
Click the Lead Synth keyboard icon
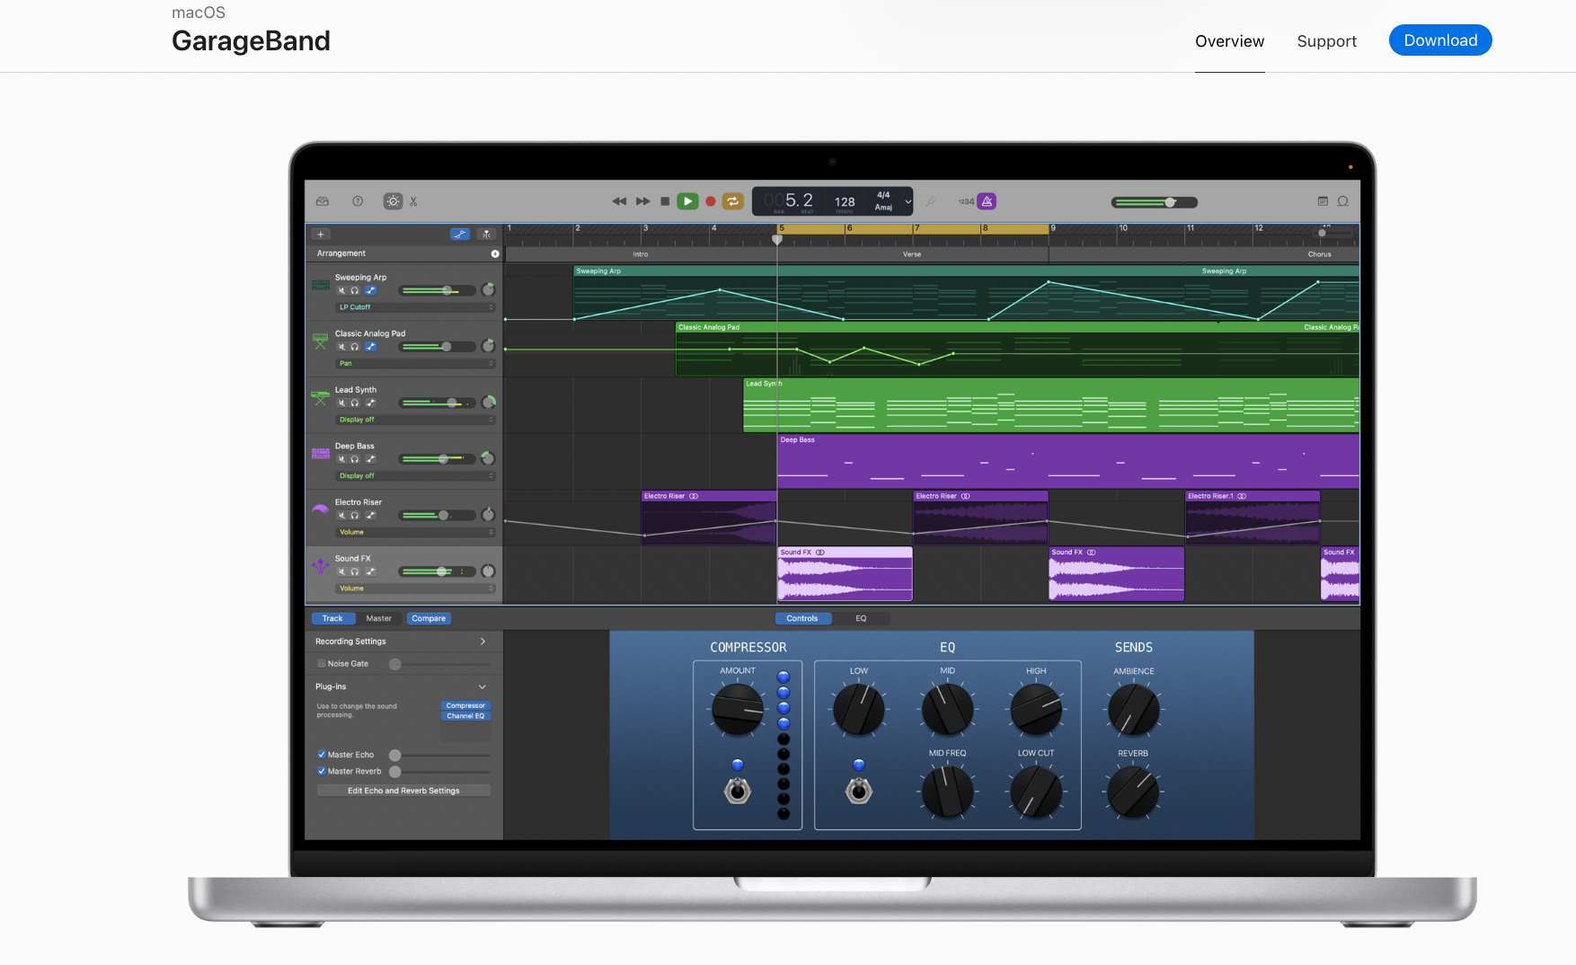(x=321, y=396)
